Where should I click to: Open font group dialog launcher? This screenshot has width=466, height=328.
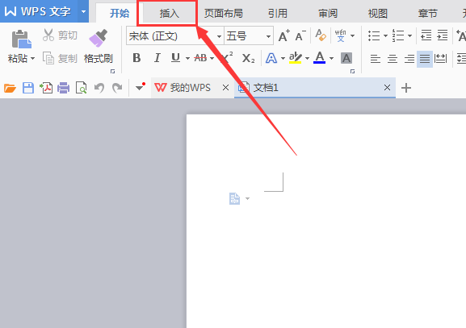coord(352,72)
